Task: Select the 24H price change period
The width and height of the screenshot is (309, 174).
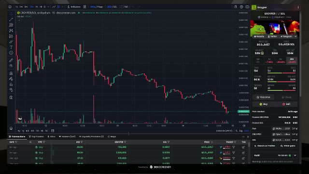Action: pyautogui.click(x=292, y=60)
